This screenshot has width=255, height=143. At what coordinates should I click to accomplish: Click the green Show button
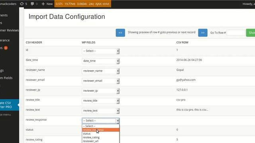[x=251, y=33]
